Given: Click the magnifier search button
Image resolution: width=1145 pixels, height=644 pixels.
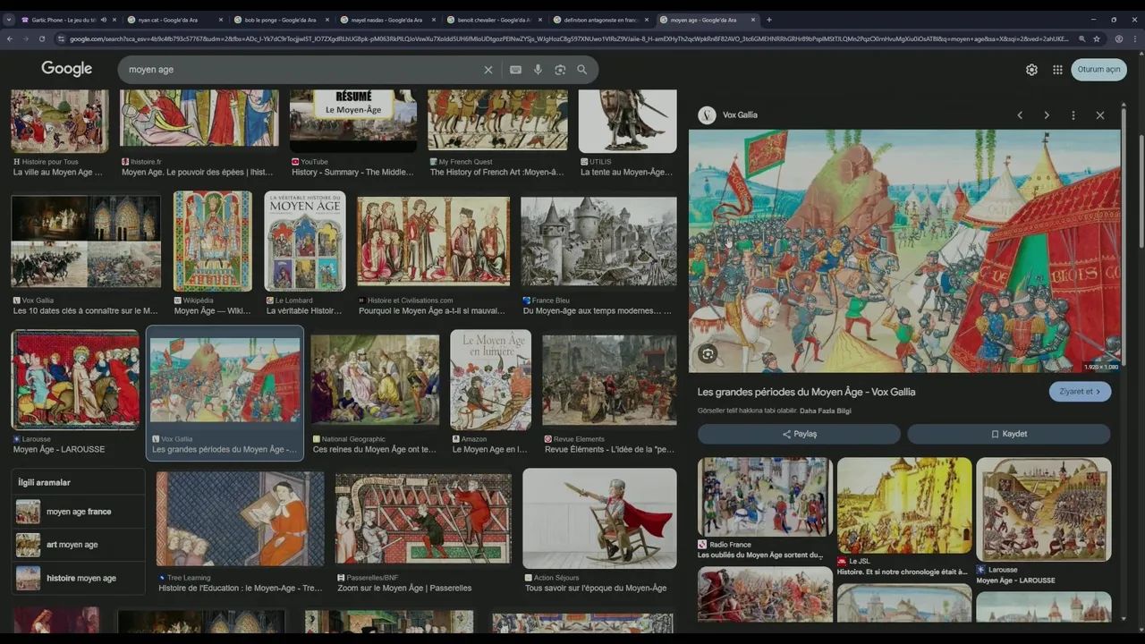Looking at the screenshot, I should [x=582, y=70].
